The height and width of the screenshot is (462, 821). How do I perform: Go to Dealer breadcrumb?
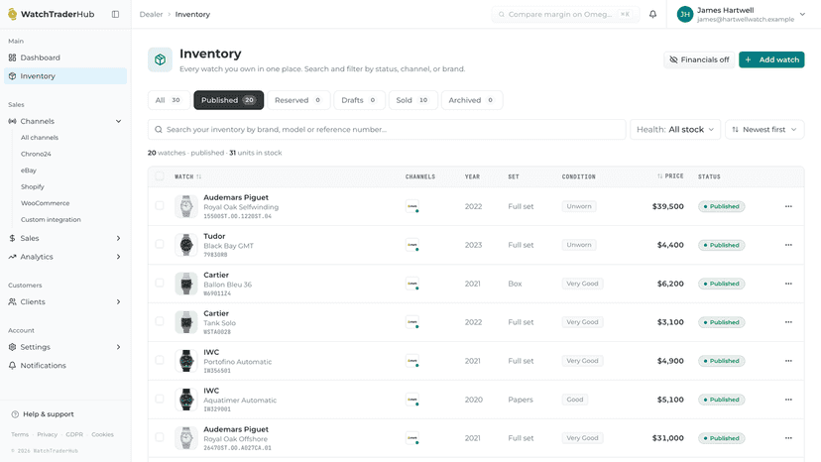click(x=151, y=14)
